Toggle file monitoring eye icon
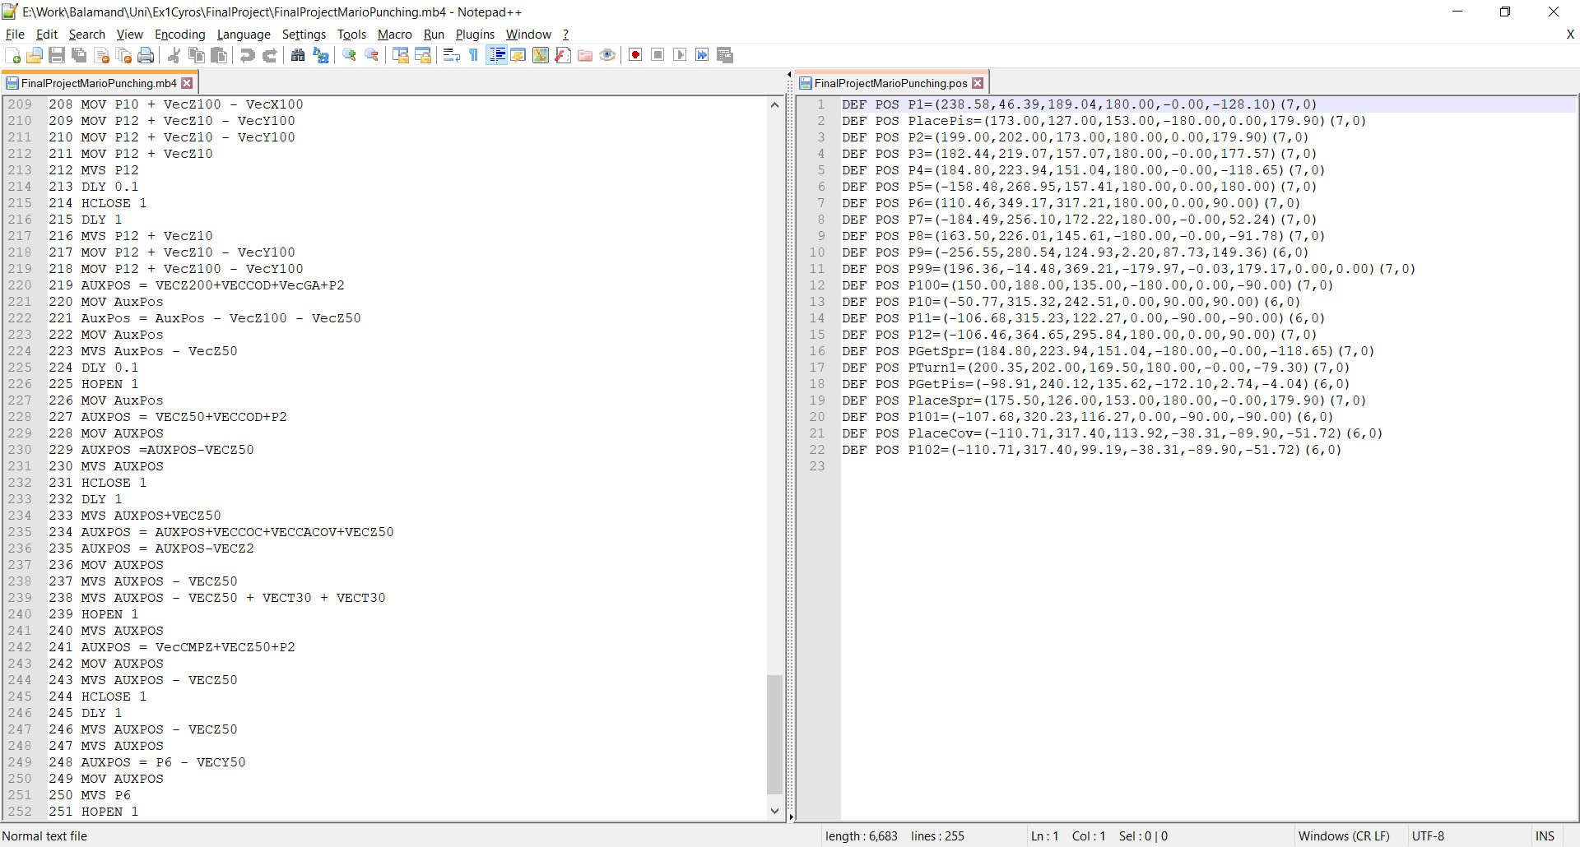 pos(607,55)
